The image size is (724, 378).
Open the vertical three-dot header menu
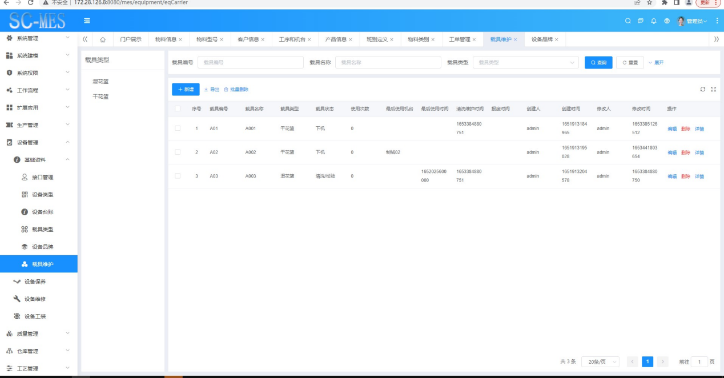point(718,21)
